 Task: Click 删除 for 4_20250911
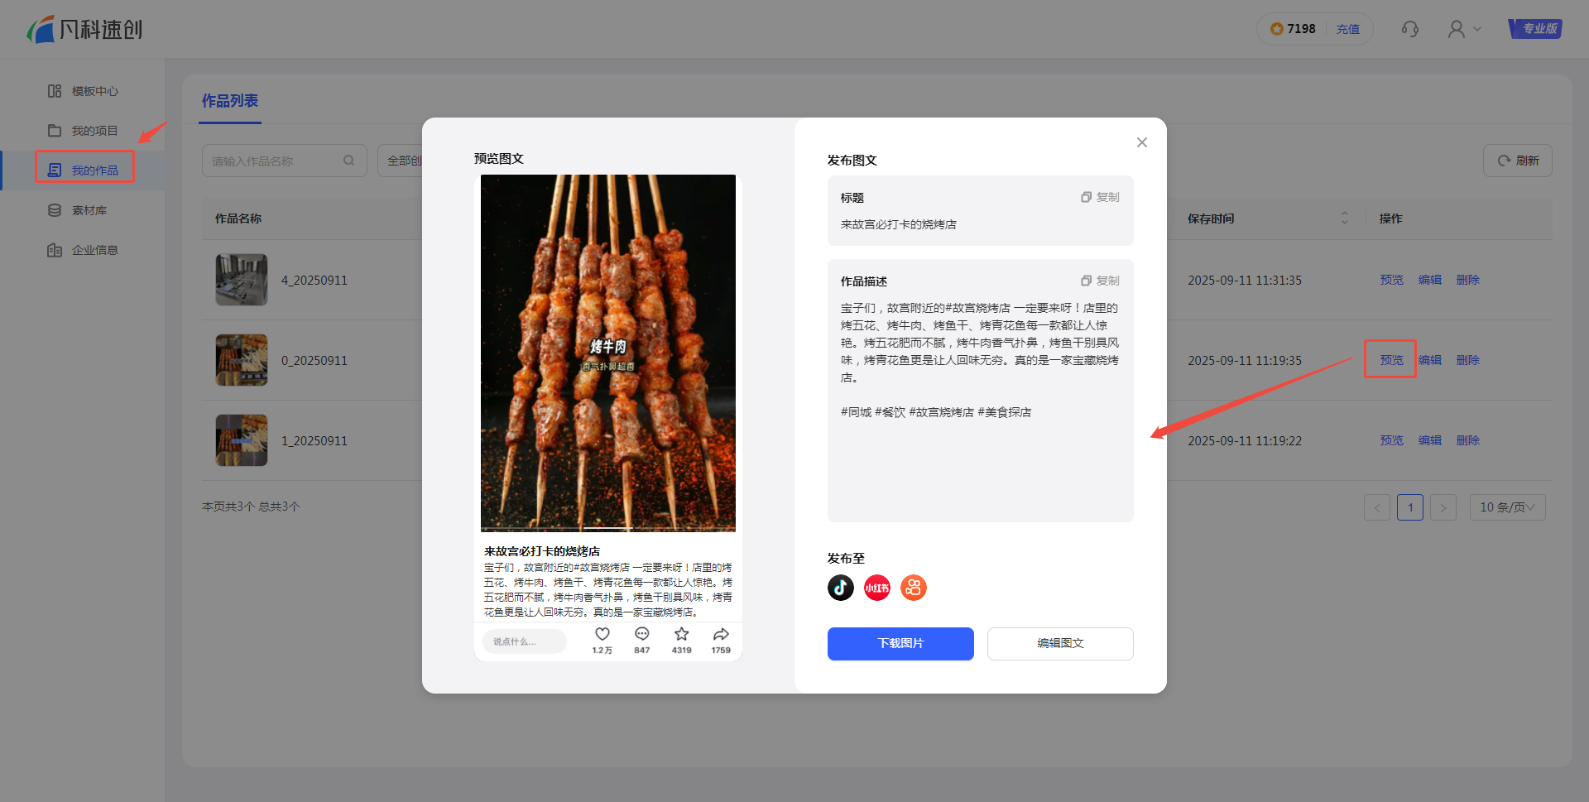1468,280
